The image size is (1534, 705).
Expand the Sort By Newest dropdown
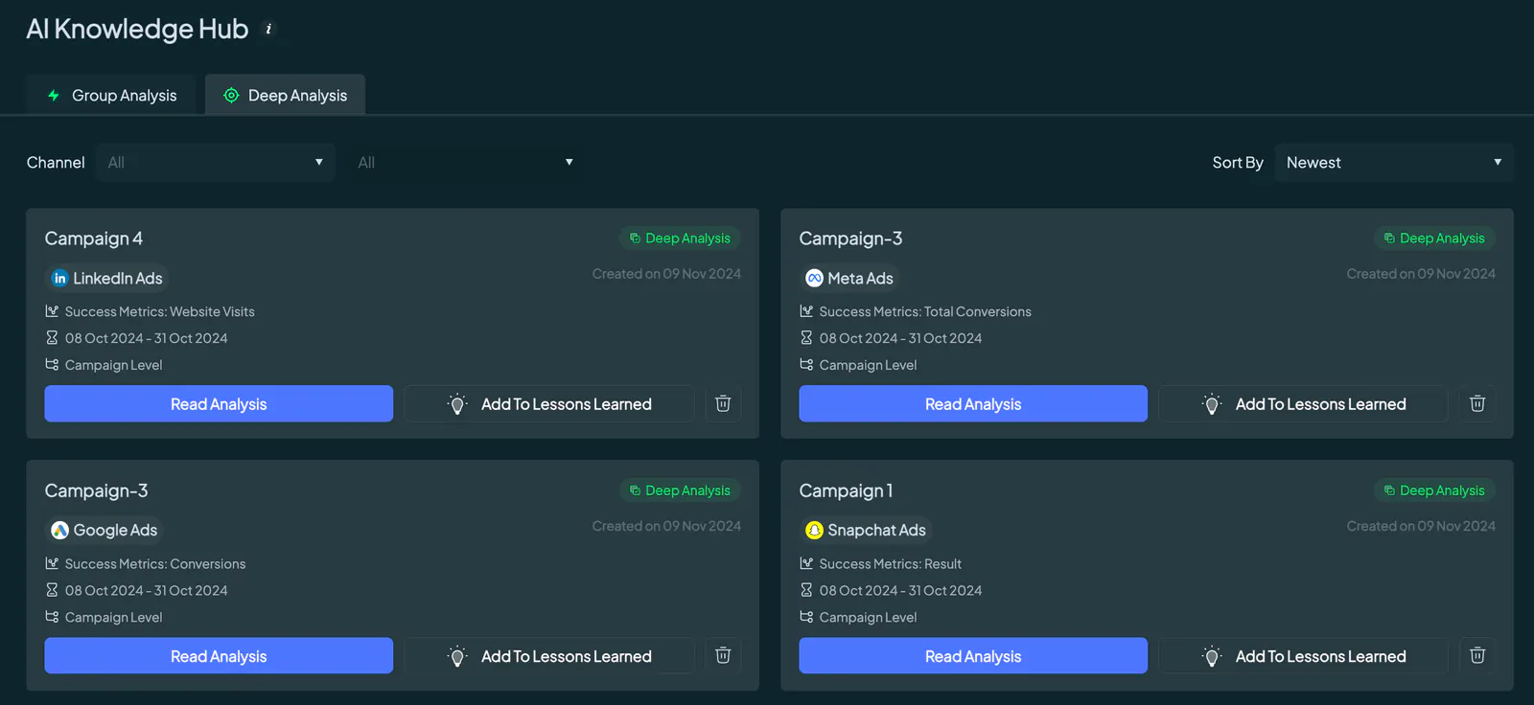tap(1394, 162)
